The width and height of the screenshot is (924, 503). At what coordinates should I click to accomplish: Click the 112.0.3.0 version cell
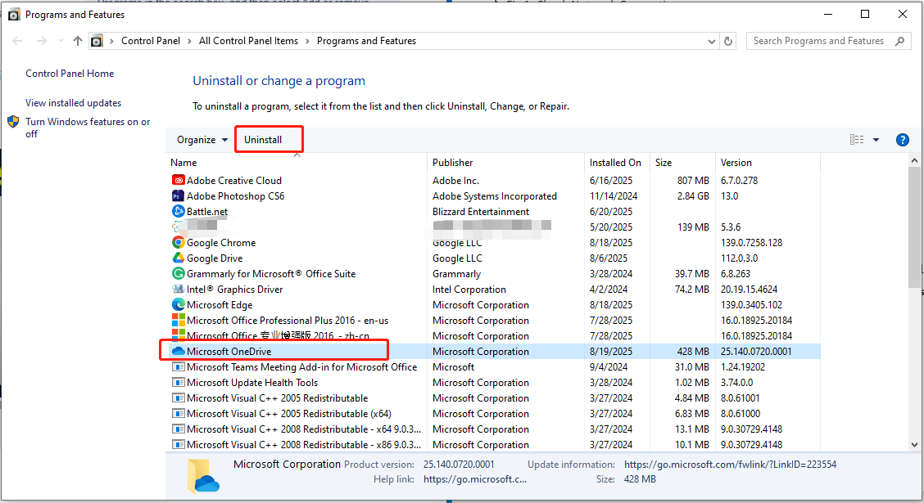click(739, 258)
